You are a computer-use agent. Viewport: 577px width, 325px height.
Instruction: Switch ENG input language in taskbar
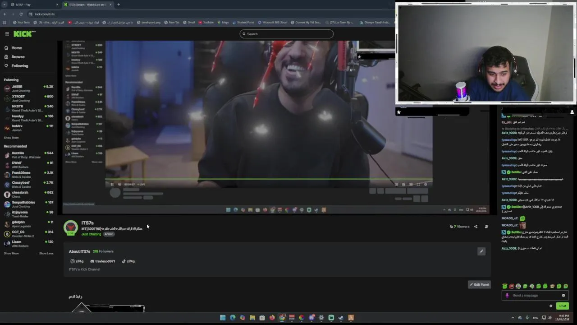click(x=536, y=318)
